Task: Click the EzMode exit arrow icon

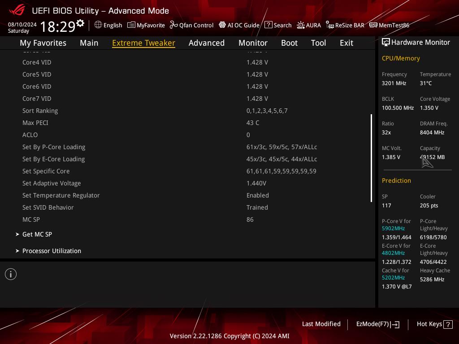Action: tap(395, 324)
